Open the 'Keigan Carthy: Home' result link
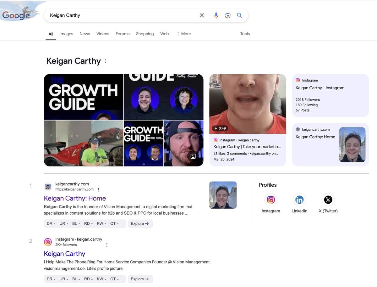This screenshot has height=287, width=377. coord(75,198)
